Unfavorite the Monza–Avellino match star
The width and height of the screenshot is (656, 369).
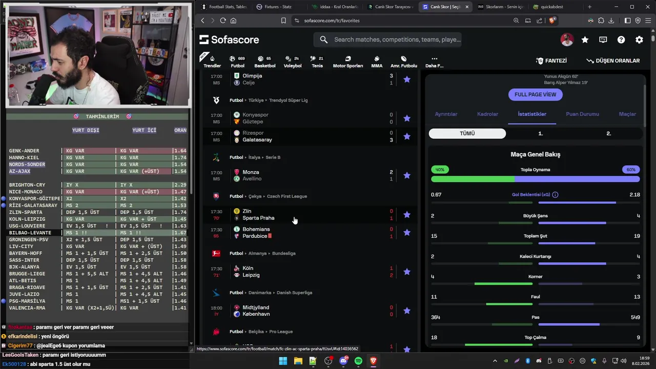click(407, 175)
